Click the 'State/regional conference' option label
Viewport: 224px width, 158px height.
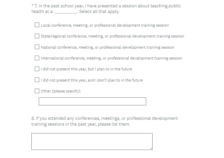point(112,36)
